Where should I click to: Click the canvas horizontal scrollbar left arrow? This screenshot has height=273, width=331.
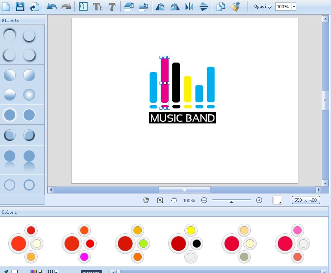(51, 190)
